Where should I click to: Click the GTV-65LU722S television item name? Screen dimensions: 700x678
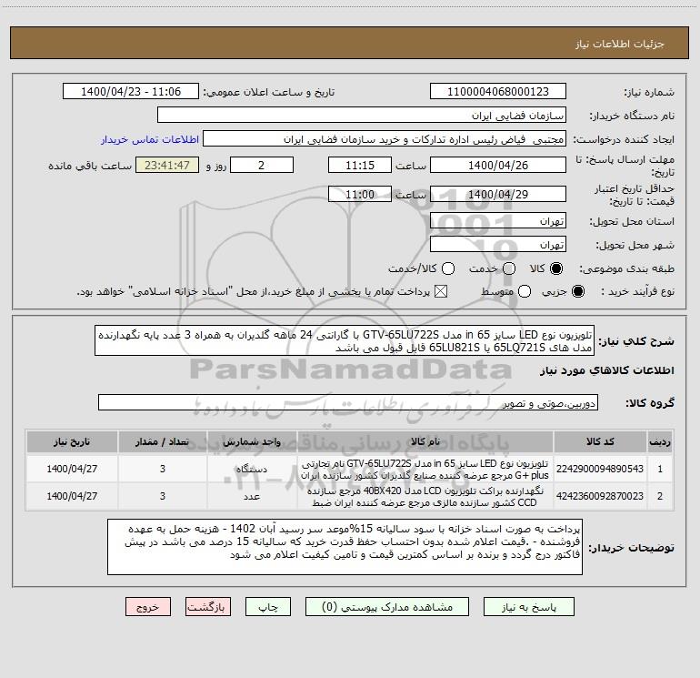pyautogui.click(x=425, y=470)
